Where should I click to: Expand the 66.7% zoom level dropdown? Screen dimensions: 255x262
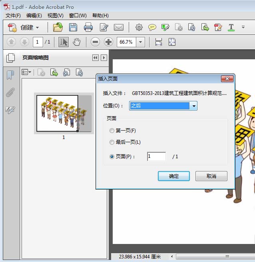point(140,42)
